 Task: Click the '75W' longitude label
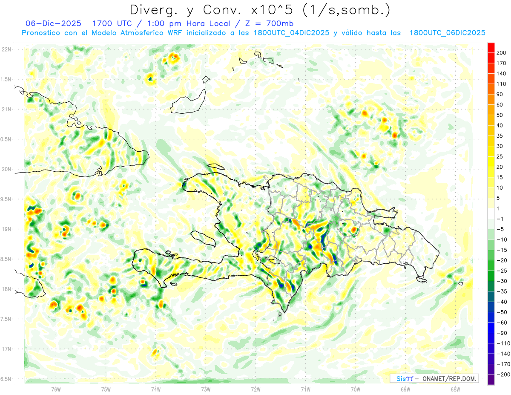tap(106, 389)
